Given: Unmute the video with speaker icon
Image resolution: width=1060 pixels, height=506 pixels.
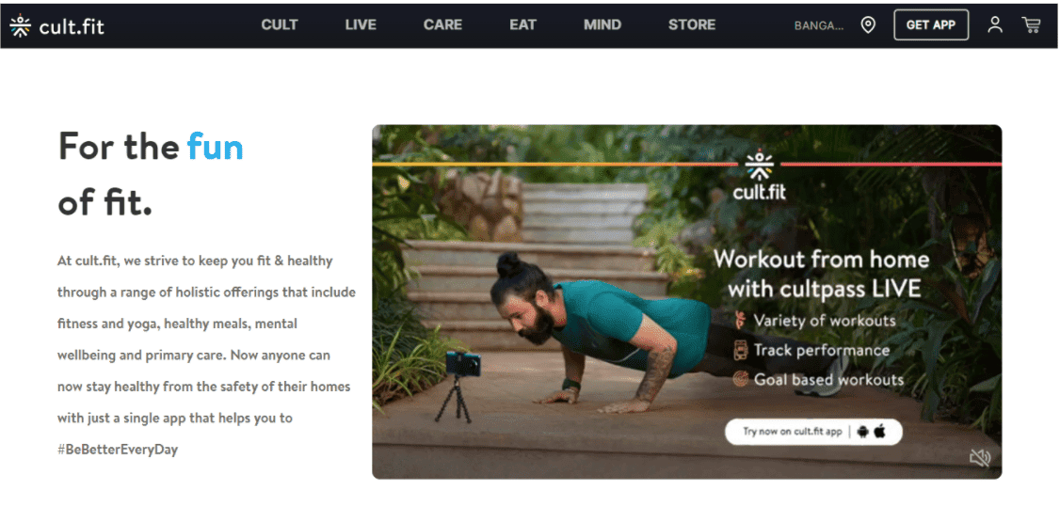Looking at the screenshot, I should point(980,458).
